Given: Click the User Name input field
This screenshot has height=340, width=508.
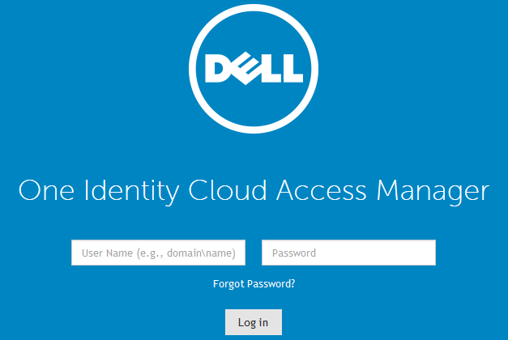Looking at the screenshot, I should pyautogui.click(x=158, y=253).
